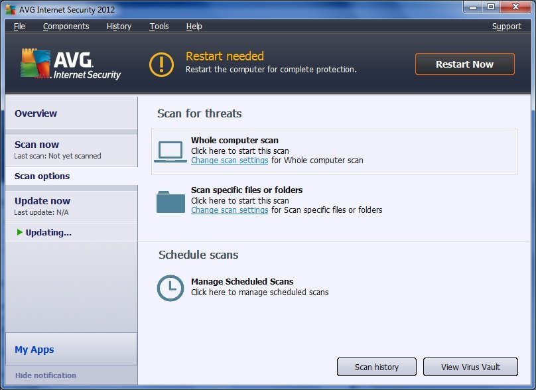This screenshot has height=390, width=536.
Task: Open Scan history
Action: tap(377, 367)
